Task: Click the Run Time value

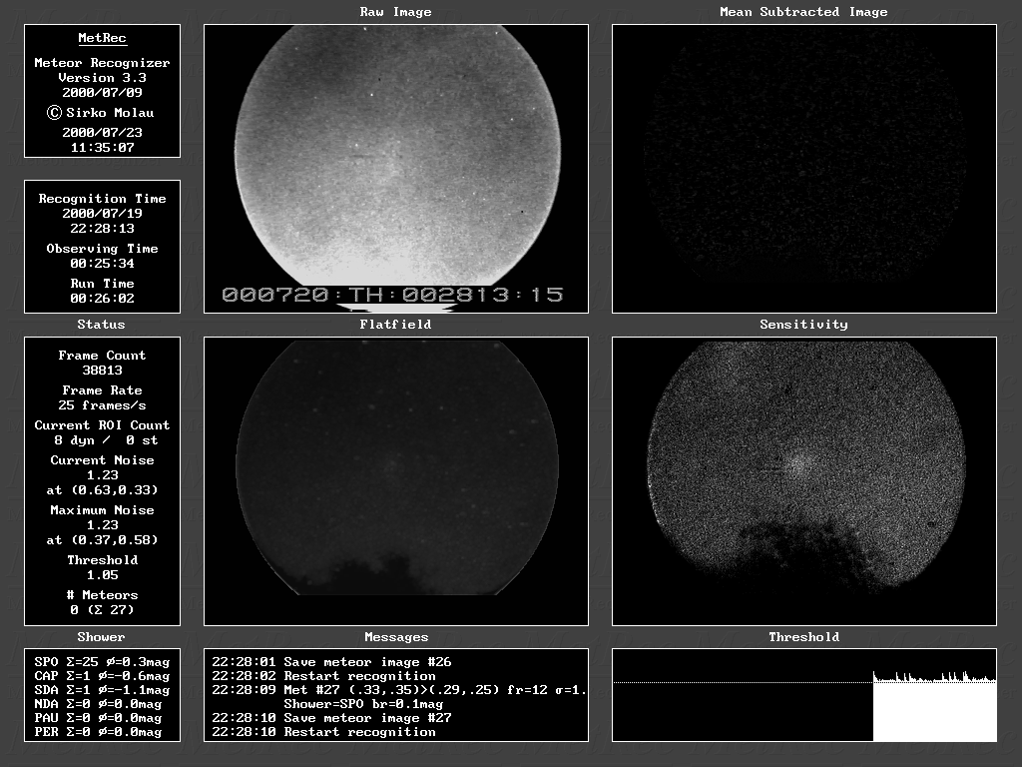Action: pyautogui.click(x=102, y=299)
